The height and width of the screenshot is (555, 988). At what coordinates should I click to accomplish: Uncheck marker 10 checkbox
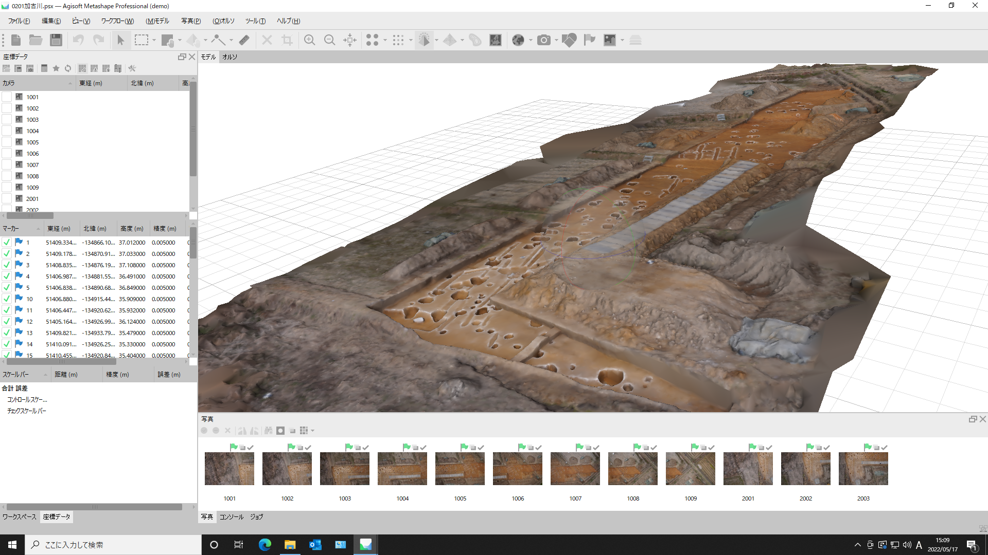(7, 299)
